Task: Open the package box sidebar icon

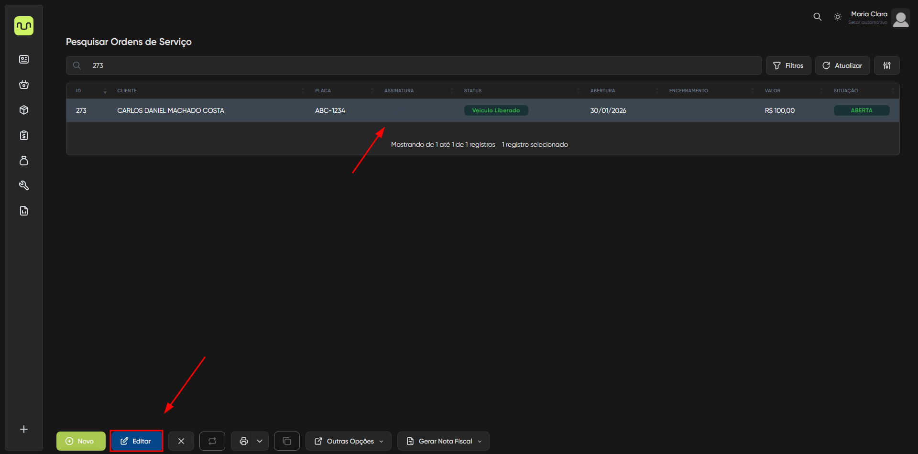Action: (x=24, y=110)
